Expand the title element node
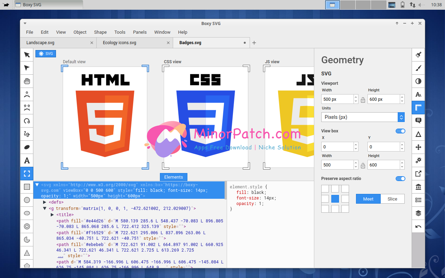The width and height of the screenshot is (445, 278). tap(52, 215)
